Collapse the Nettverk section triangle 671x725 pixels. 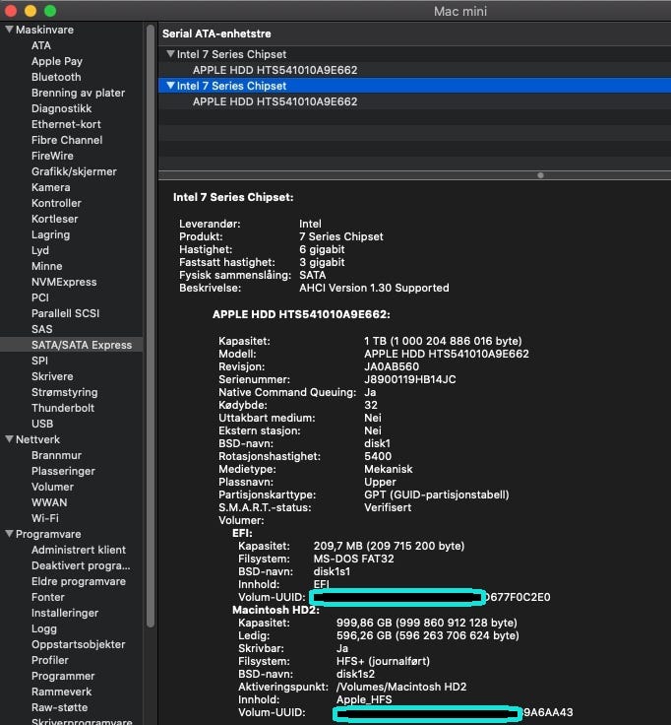coord(9,439)
